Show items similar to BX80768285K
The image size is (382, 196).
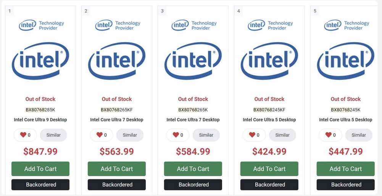[53, 135]
